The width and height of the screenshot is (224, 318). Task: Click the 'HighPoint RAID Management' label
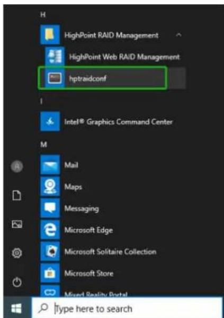[x=111, y=35]
